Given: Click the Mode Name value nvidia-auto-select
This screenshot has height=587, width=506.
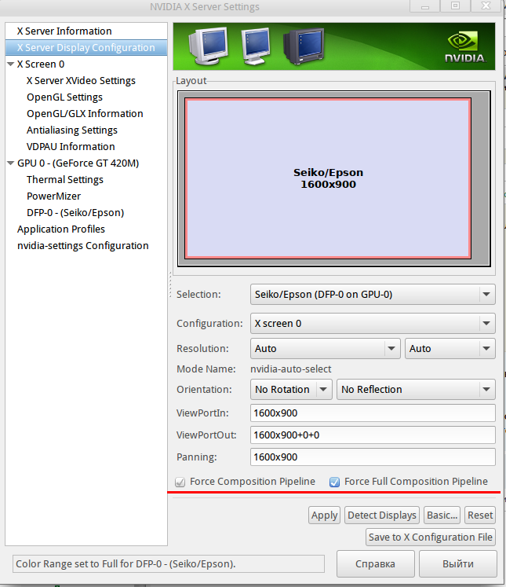Looking at the screenshot, I should 291,369.
